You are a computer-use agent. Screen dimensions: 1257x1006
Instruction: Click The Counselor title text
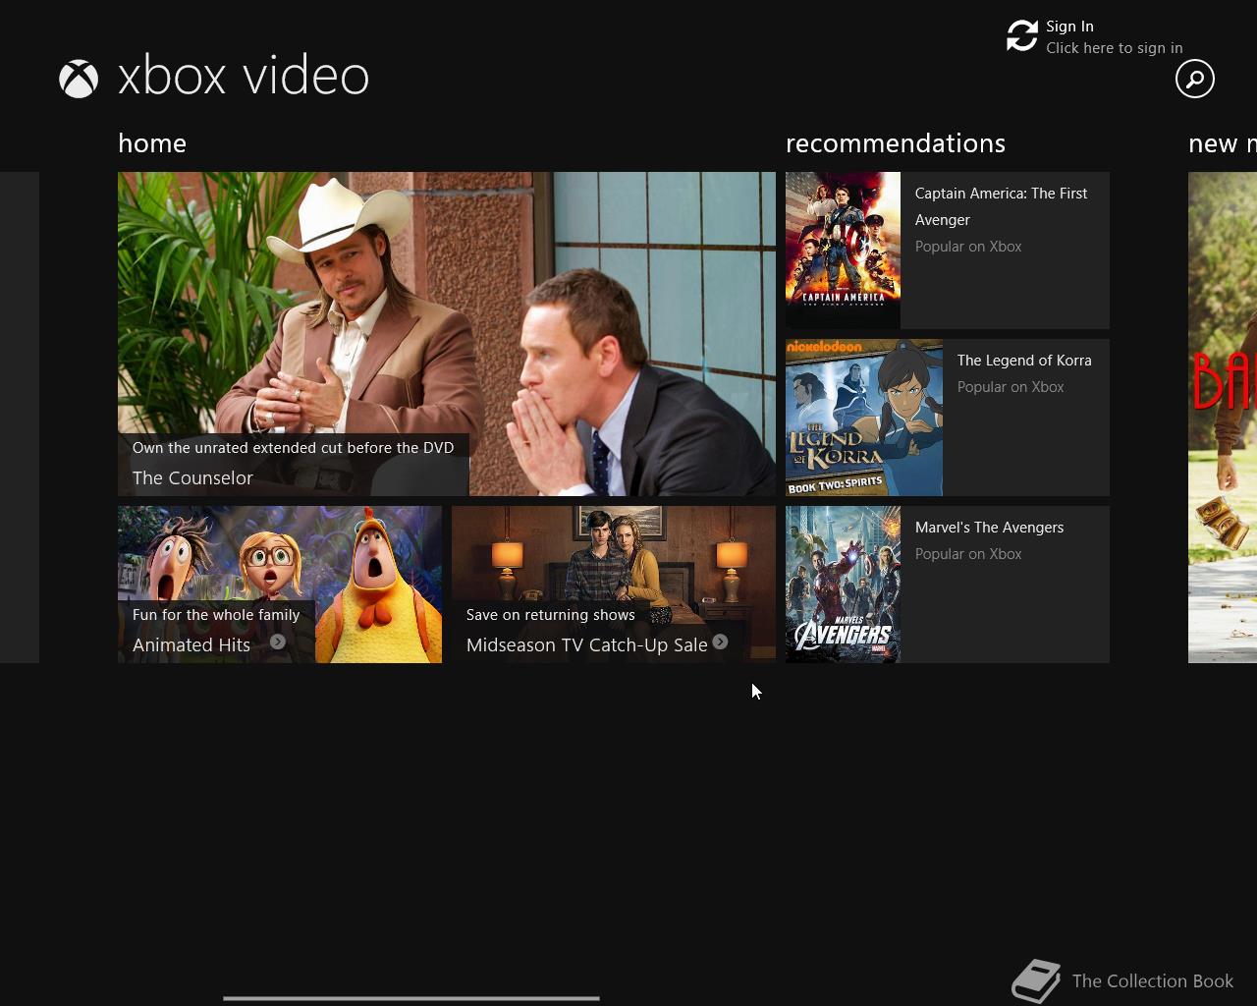pyautogui.click(x=192, y=477)
